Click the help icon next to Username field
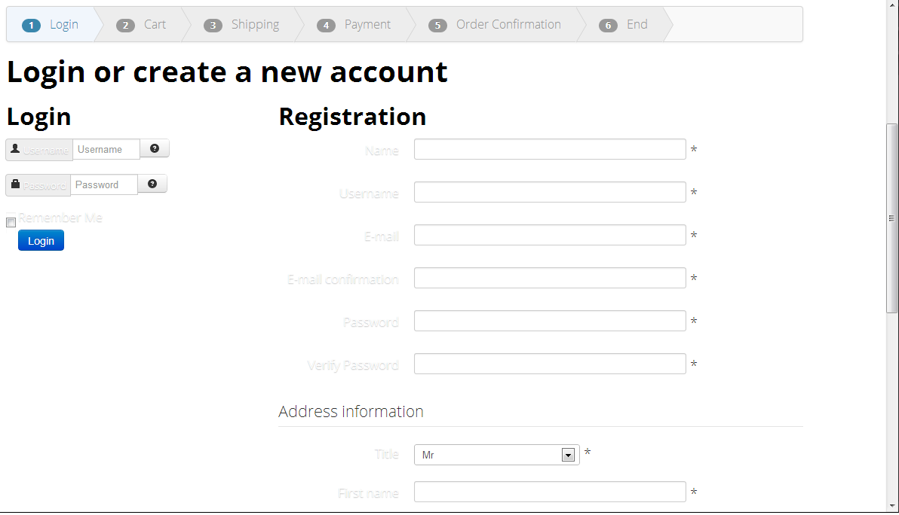The image size is (899, 515). pyautogui.click(x=155, y=149)
